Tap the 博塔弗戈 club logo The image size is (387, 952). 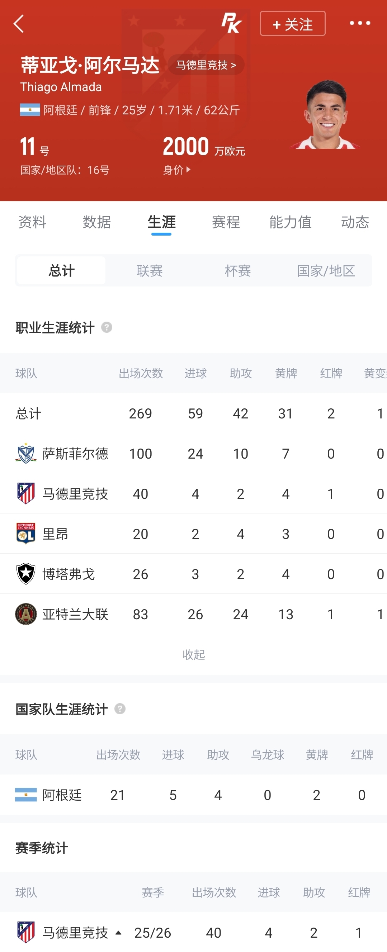pos(26,574)
